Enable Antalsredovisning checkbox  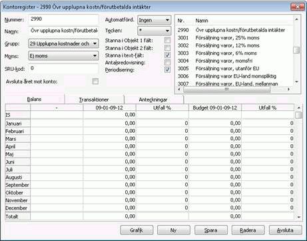point(167,62)
